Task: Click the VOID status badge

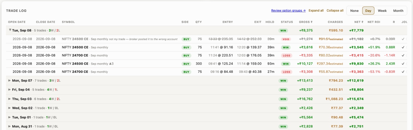Action: tap(286, 39)
